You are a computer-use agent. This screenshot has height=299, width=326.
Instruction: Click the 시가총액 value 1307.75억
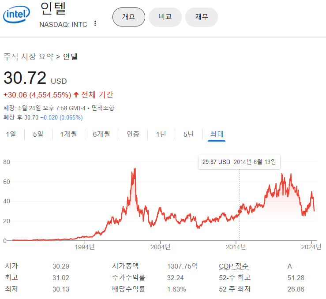182,266
